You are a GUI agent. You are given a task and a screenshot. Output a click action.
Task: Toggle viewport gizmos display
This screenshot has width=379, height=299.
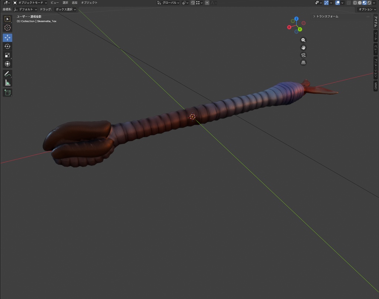326,3
